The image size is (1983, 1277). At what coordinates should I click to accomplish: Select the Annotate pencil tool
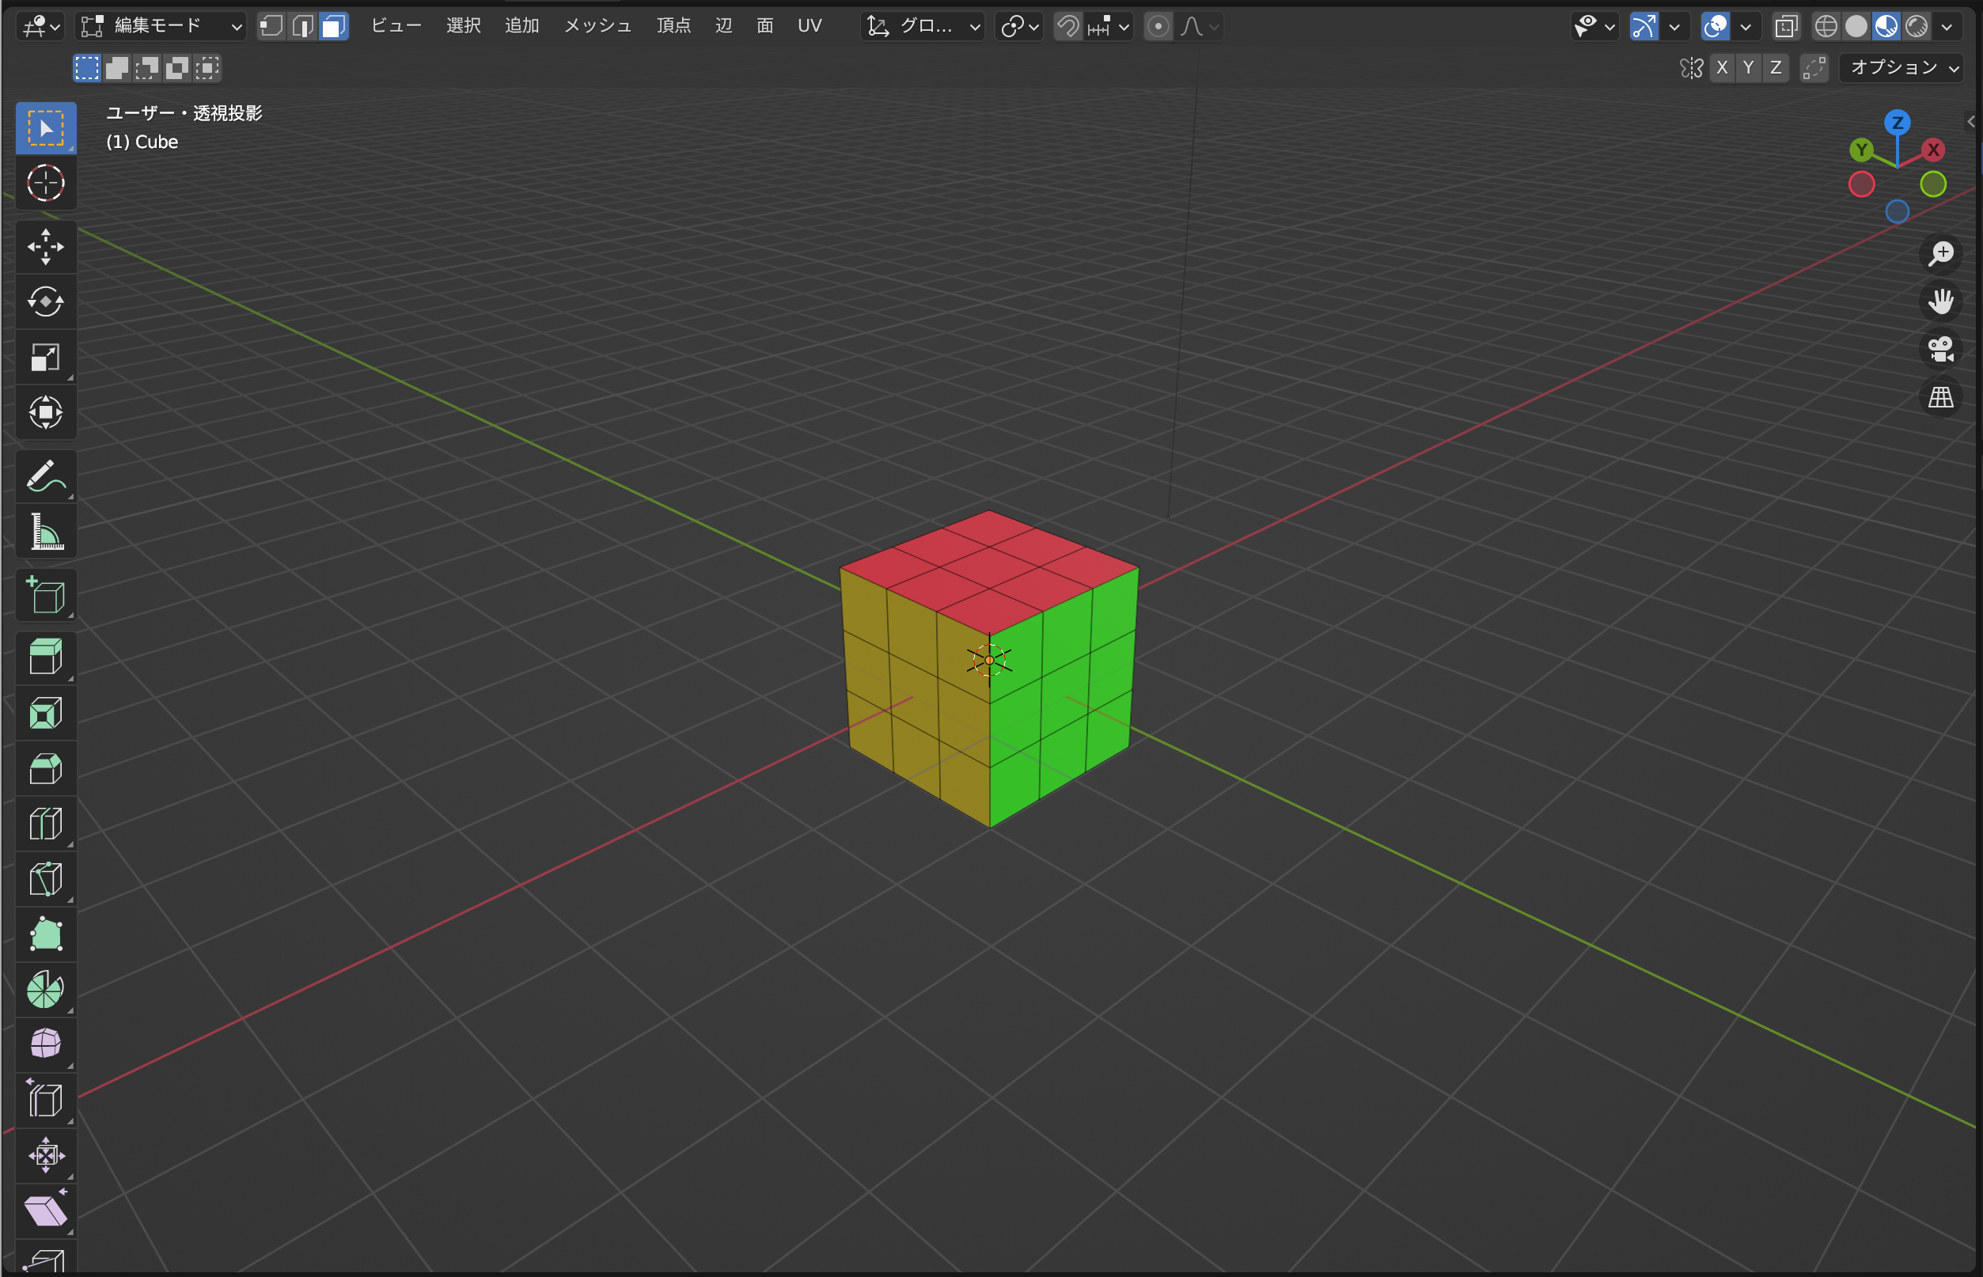coord(46,476)
